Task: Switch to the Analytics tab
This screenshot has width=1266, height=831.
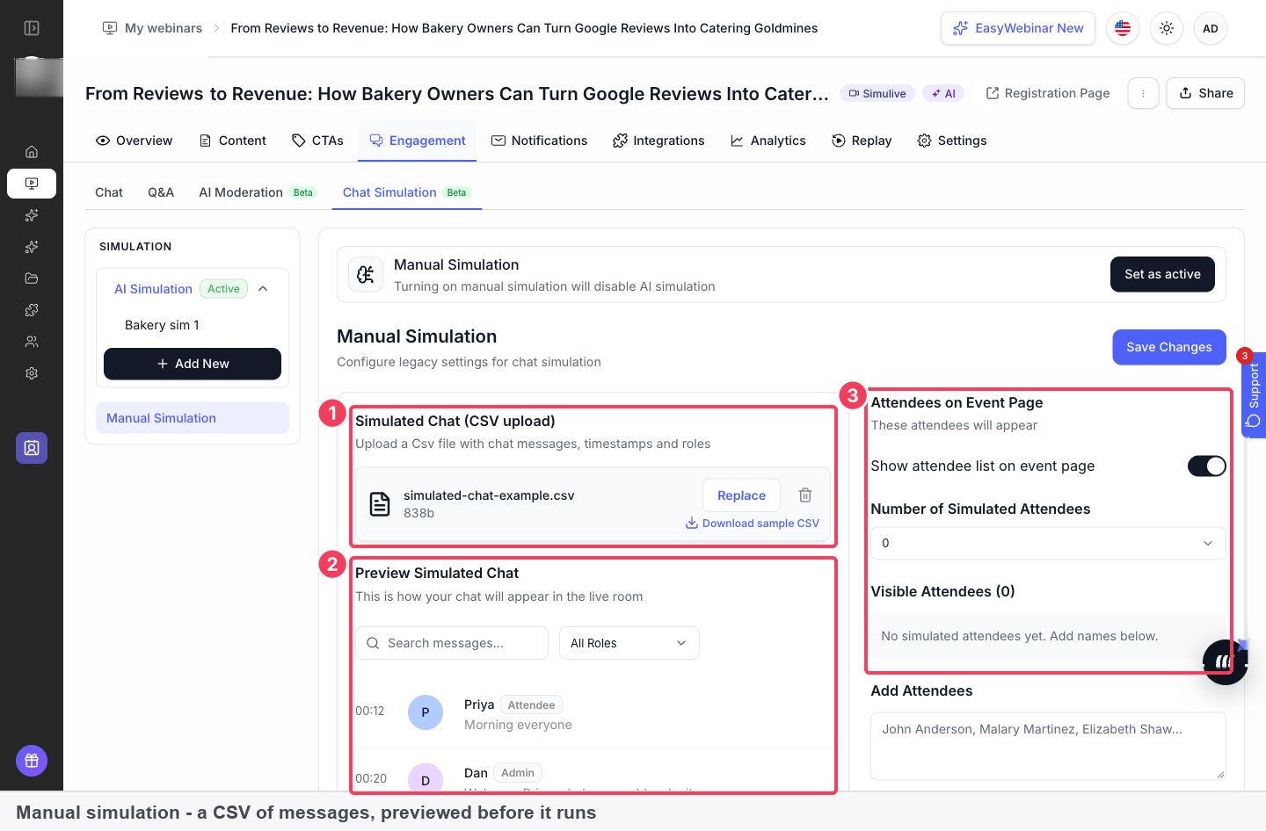Action: click(768, 141)
